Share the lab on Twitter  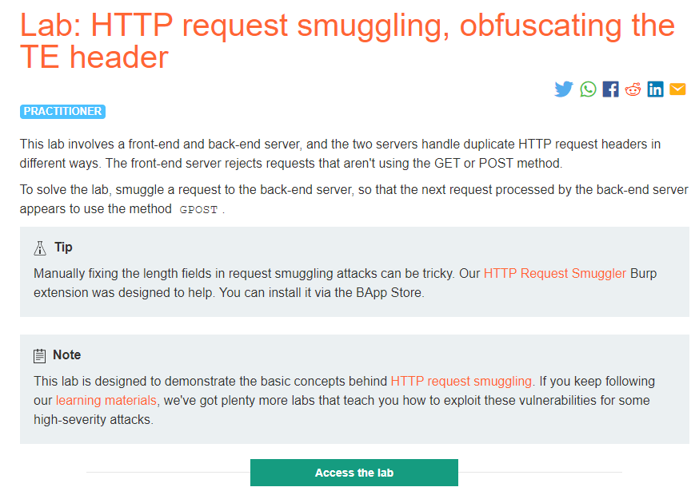tap(564, 89)
